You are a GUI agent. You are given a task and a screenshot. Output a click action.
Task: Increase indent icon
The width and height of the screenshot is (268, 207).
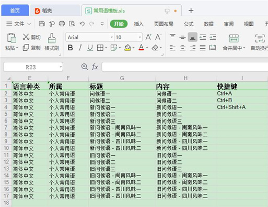(x=213, y=37)
